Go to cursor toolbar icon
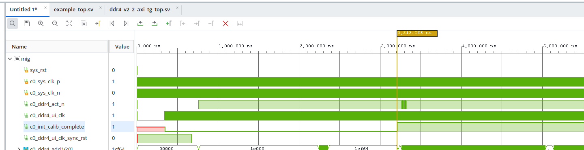 coord(97,23)
